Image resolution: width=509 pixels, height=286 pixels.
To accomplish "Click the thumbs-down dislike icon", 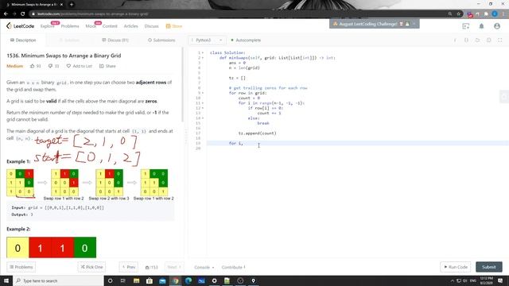I will (x=50, y=66).
